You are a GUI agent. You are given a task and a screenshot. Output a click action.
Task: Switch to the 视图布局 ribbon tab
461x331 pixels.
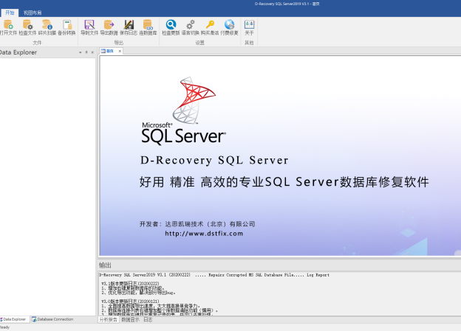tap(33, 13)
